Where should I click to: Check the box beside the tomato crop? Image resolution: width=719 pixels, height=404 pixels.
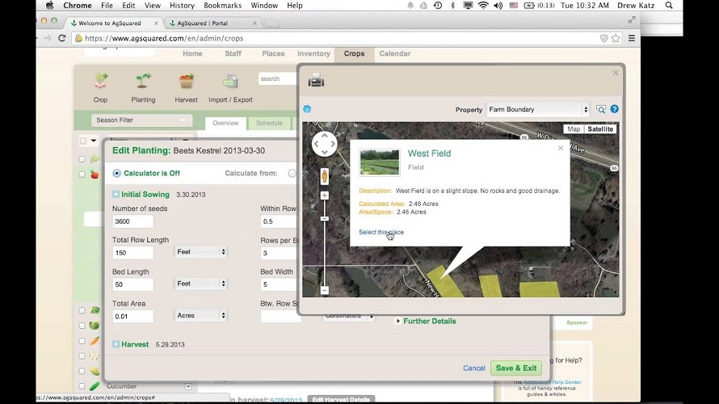[x=82, y=175]
